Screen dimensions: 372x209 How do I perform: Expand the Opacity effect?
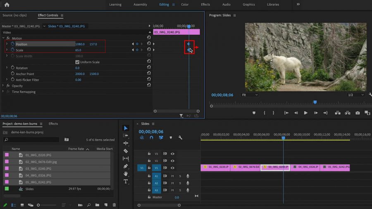click(3, 85)
